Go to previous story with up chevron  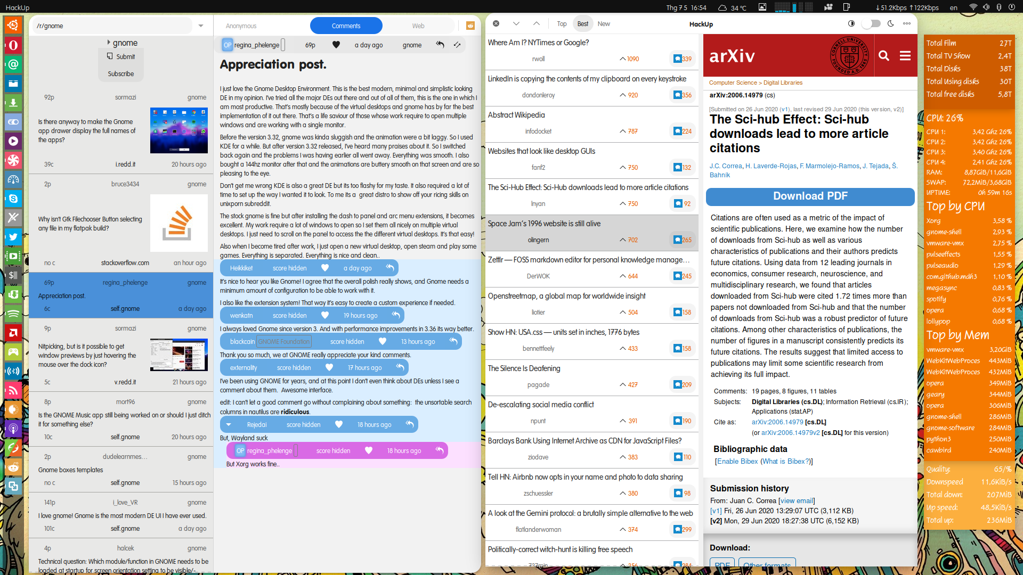(x=537, y=23)
